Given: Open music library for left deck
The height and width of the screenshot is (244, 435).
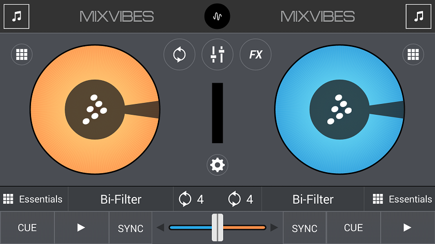Looking at the screenshot, I should pyautogui.click(x=17, y=17).
